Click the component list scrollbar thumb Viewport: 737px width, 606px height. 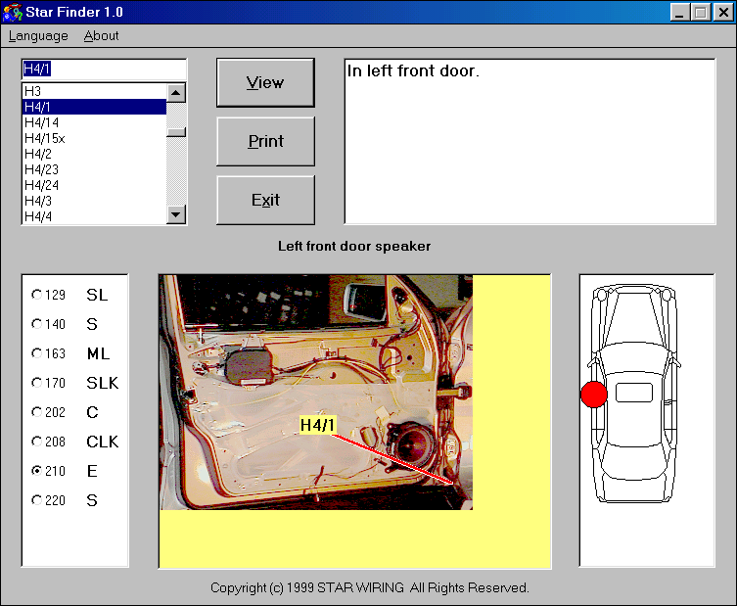coord(176,132)
